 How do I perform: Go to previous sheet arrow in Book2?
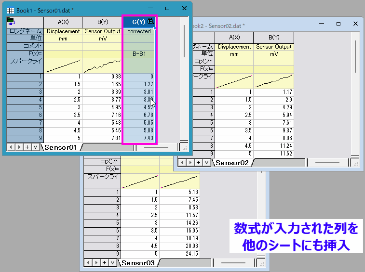pyautogui.click(x=182, y=163)
